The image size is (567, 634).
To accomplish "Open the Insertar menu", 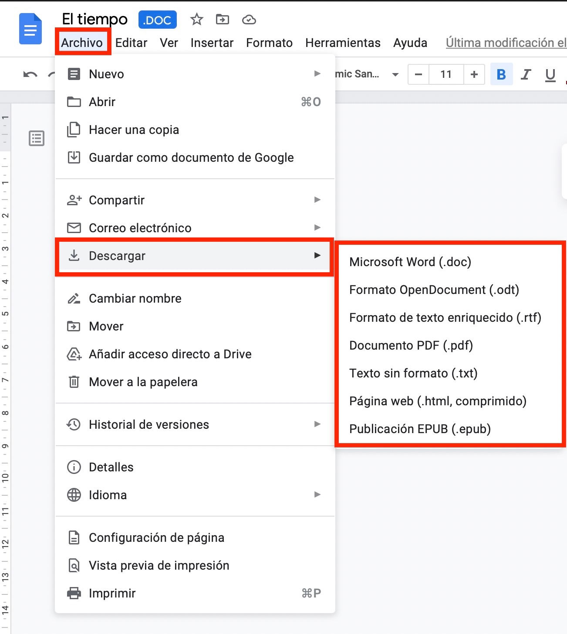I will 212,43.
